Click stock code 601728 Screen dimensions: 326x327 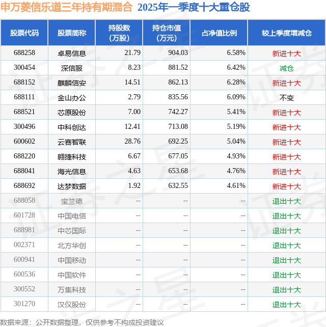tap(24, 215)
